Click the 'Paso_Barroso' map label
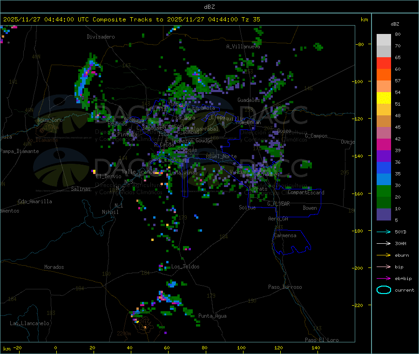Screen dimensions: 419x354 [x=285, y=287]
